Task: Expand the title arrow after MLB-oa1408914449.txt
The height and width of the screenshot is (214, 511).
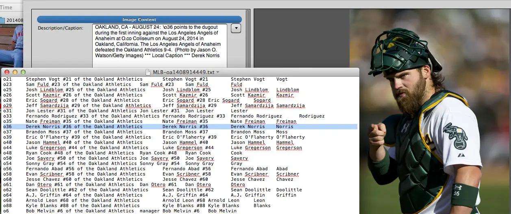Action: point(218,73)
